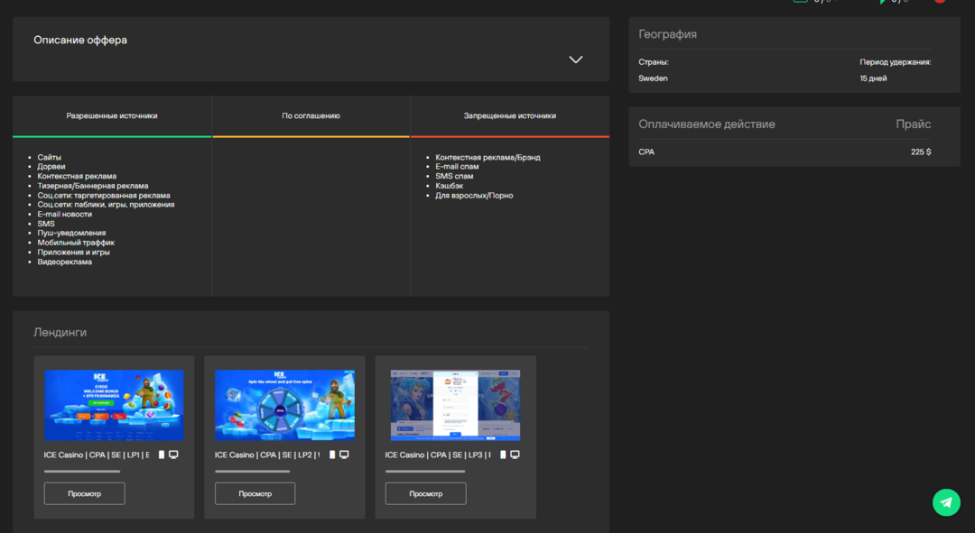Viewport: 975px width, 533px height.
Task: Select the Запрещенные источники tab
Action: coord(510,116)
